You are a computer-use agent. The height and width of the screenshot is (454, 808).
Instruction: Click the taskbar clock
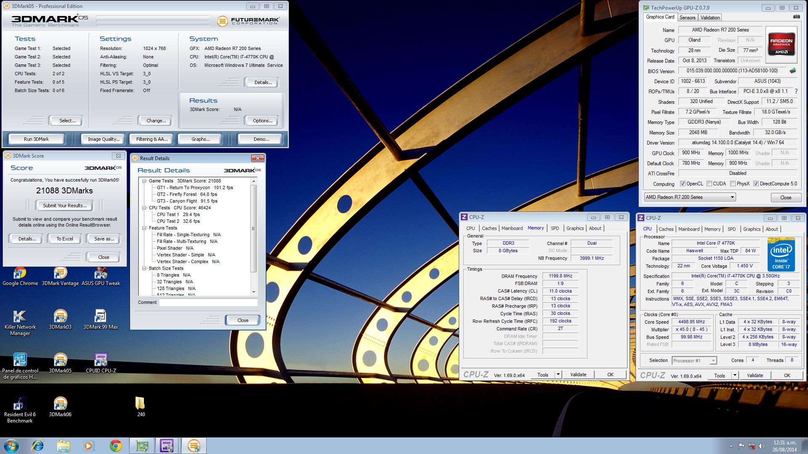tap(784, 446)
